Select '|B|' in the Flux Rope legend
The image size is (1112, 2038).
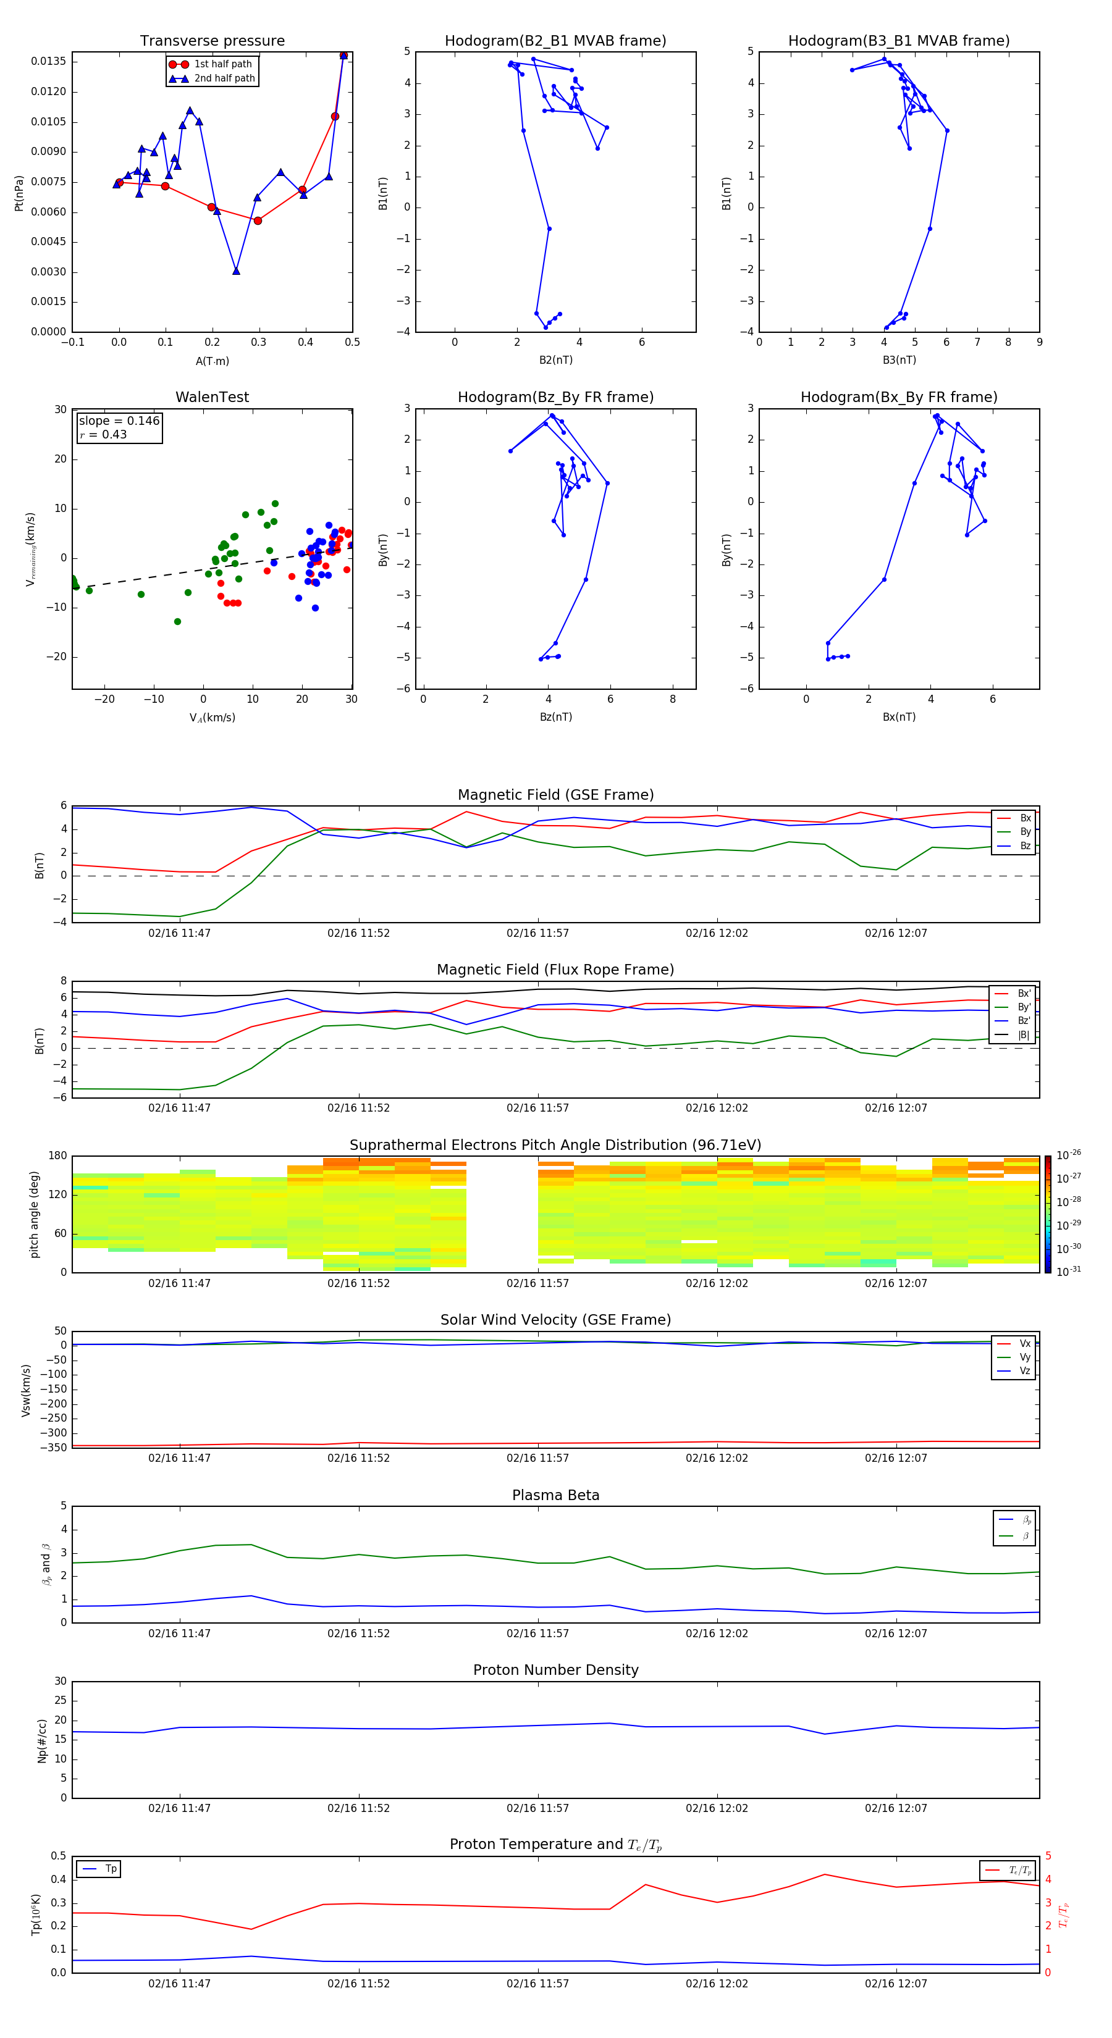tap(1013, 1035)
